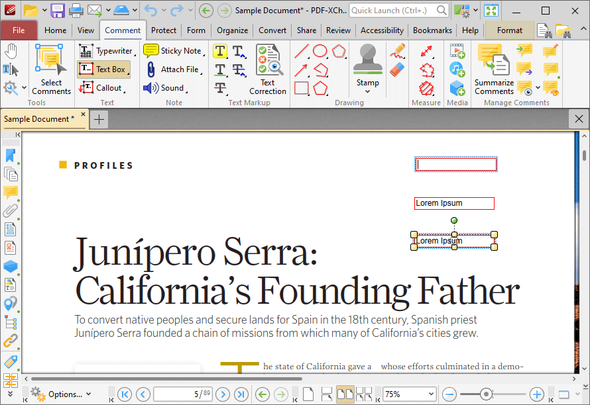Viewport: 590px width, 405px height.
Task: Click the zoom slider handle
Action: click(x=486, y=394)
